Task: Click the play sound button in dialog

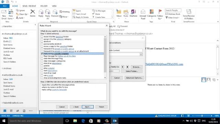Action: pyautogui.click(x=122, y=67)
